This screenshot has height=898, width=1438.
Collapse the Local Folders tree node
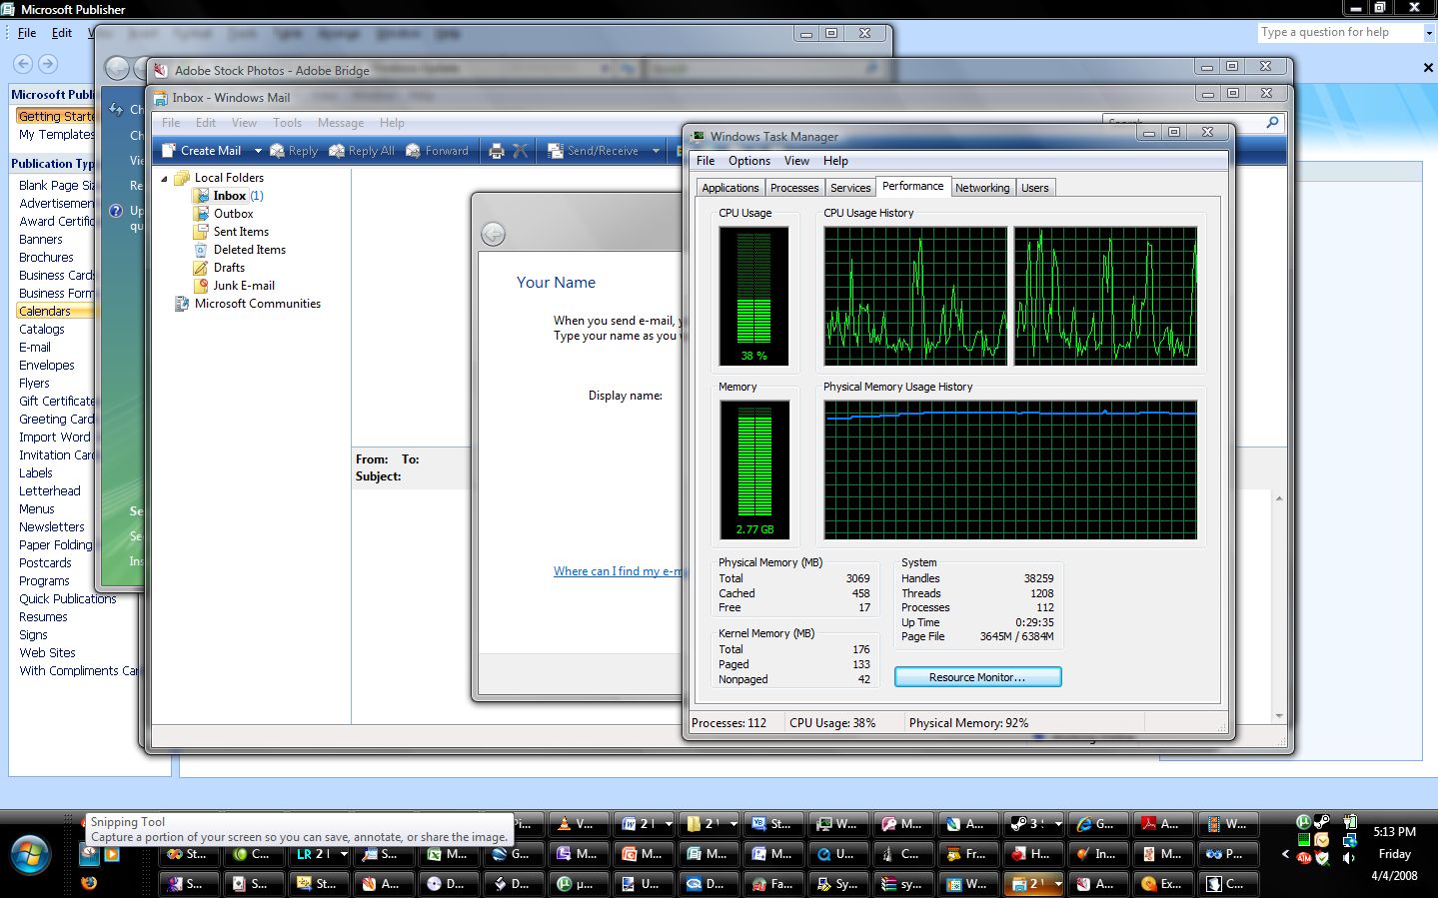click(x=165, y=179)
